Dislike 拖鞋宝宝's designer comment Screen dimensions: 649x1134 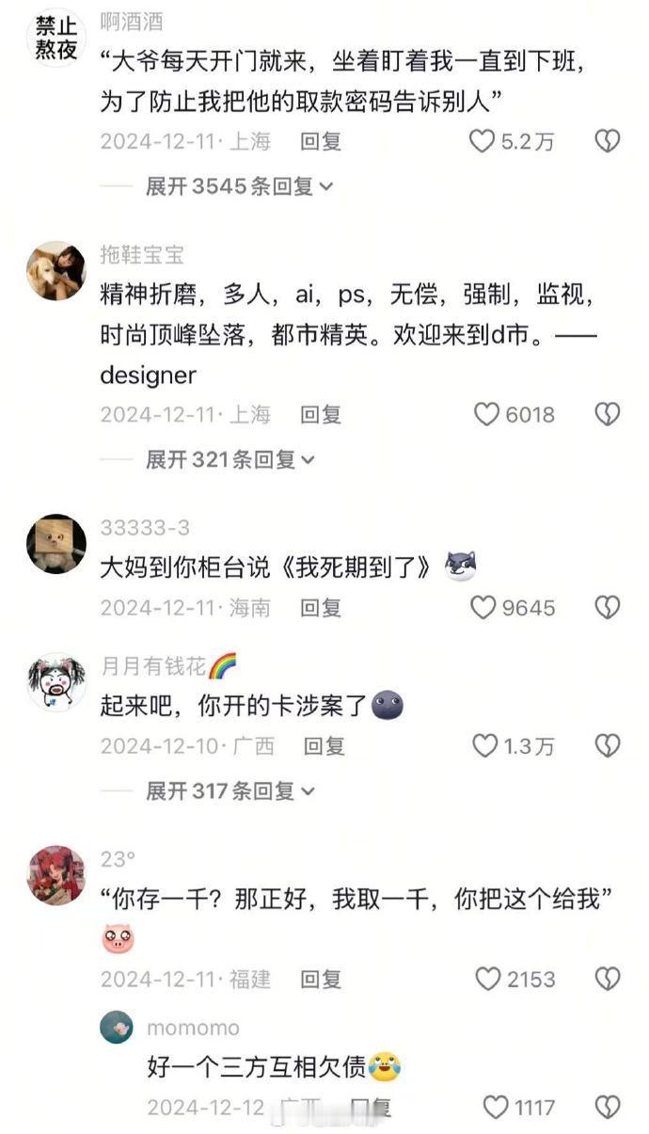click(x=608, y=414)
